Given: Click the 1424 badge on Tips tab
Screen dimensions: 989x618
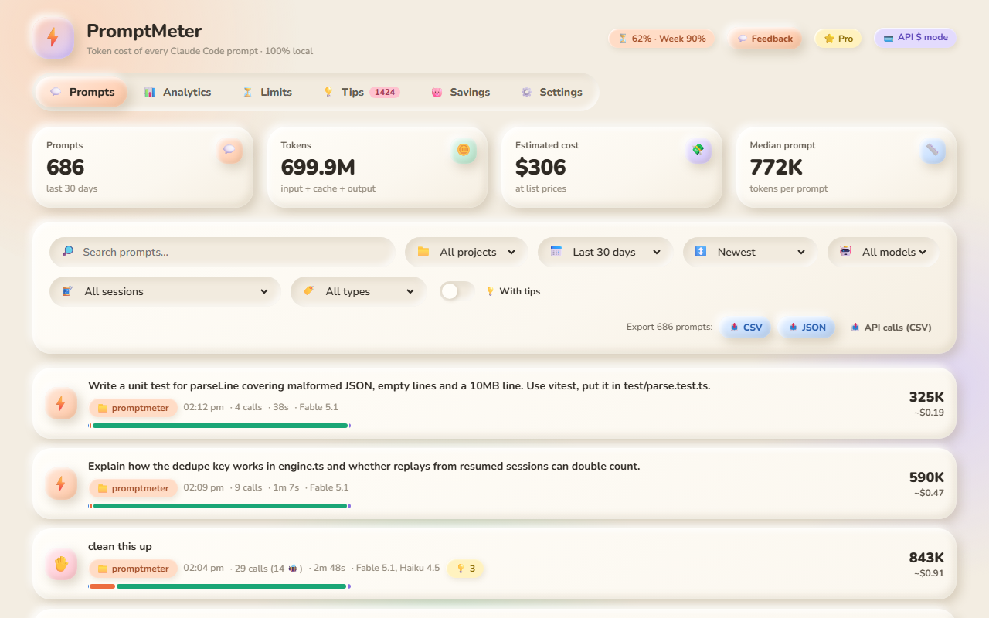Looking at the screenshot, I should click(385, 92).
